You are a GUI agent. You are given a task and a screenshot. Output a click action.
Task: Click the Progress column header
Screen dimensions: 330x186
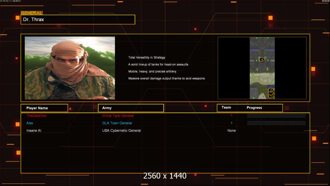(254, 108)
